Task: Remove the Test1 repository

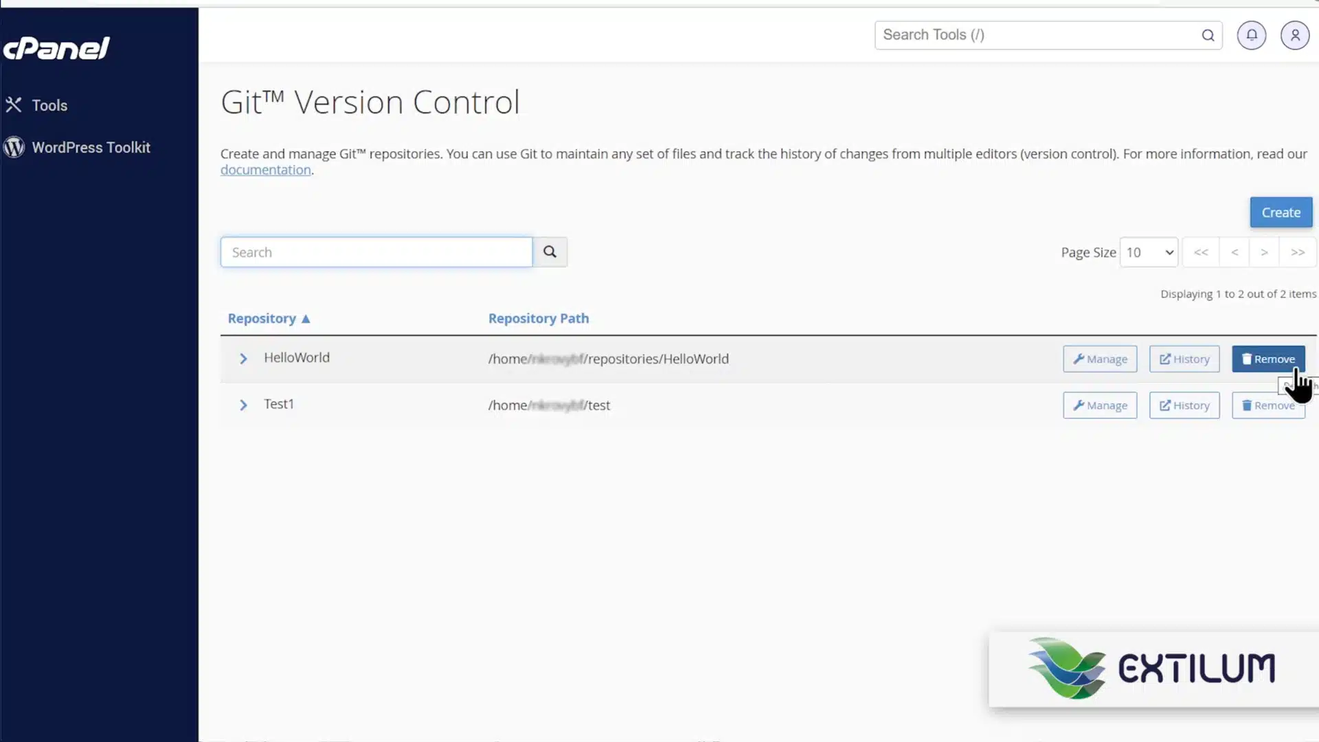Action: 1268,405
